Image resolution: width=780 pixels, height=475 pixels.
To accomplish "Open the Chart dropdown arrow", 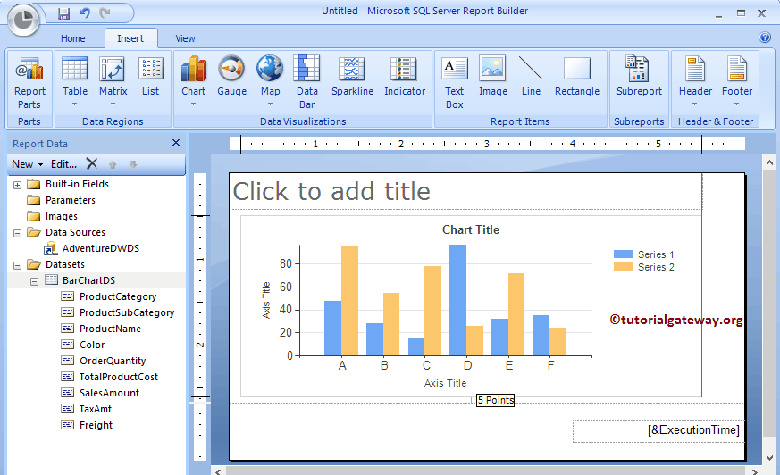I will click(x=194, y=104).
